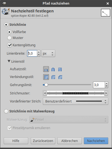This screenshot has width=112, height=149.
Task: Click into the Linienbreite input field
Action: (32, 54)
